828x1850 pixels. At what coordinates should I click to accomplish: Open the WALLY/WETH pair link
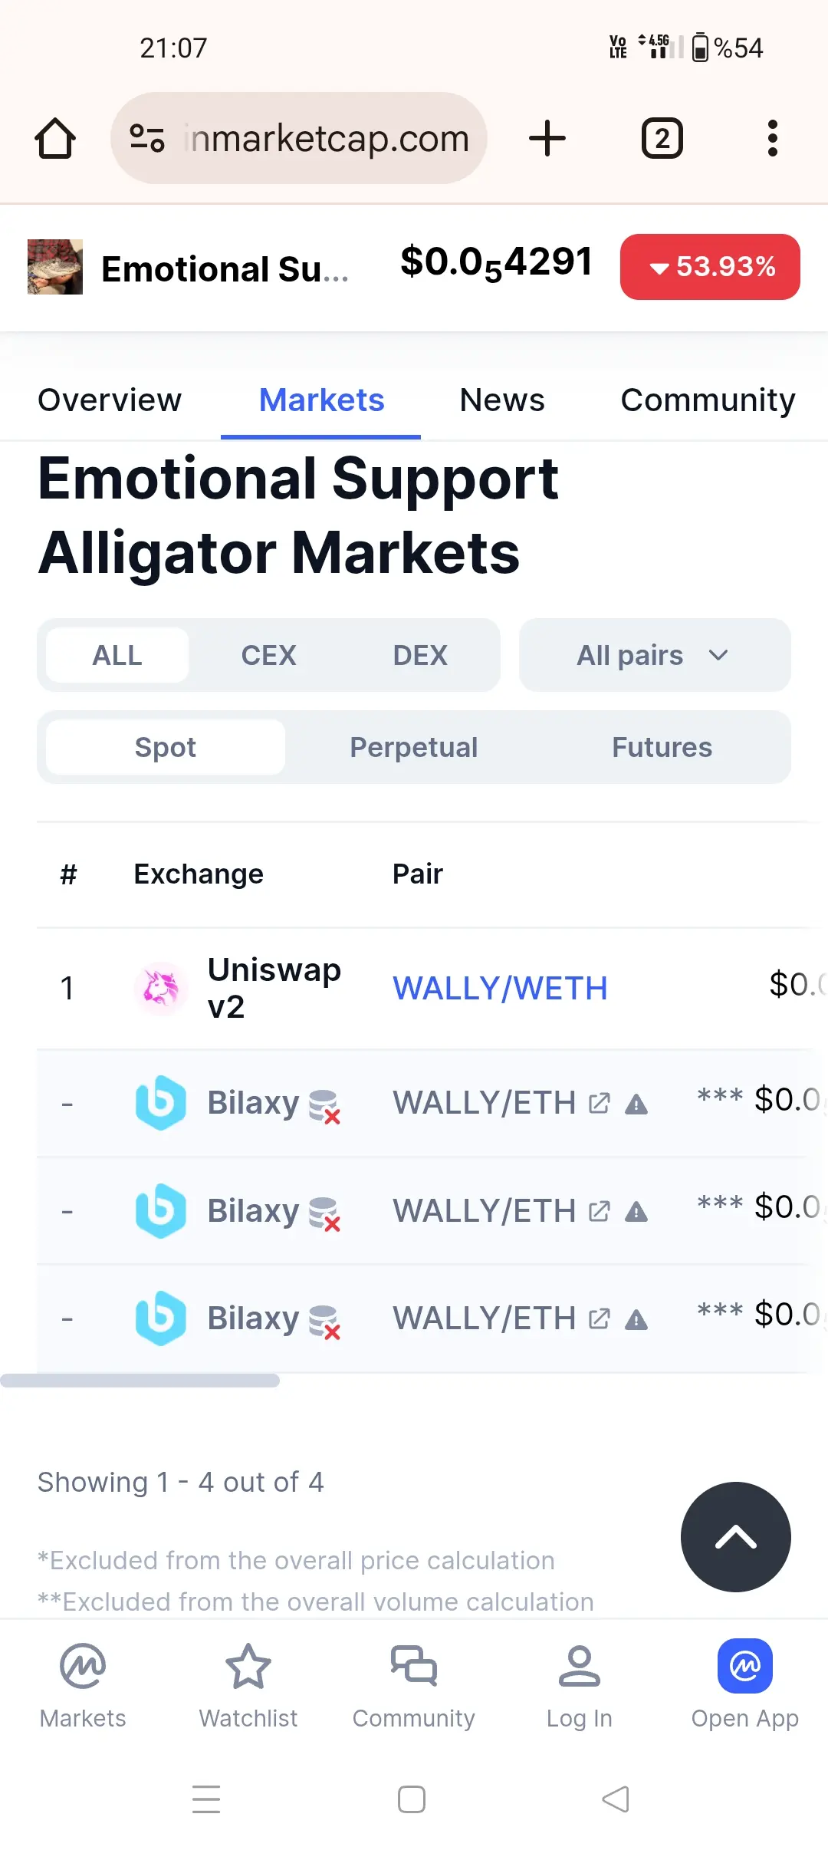[x=500, y=989]
